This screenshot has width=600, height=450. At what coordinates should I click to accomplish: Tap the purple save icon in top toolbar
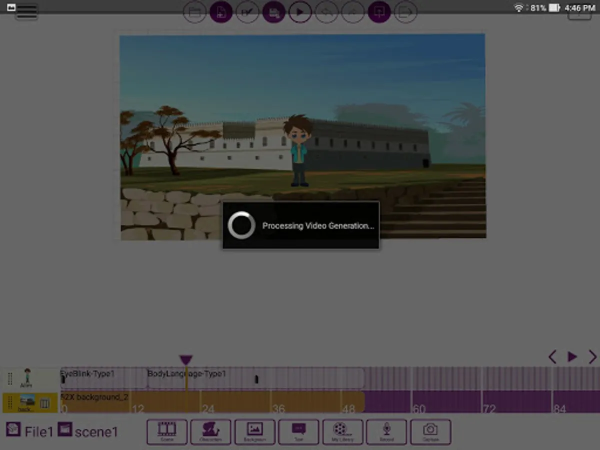click(x=274, y=12)
